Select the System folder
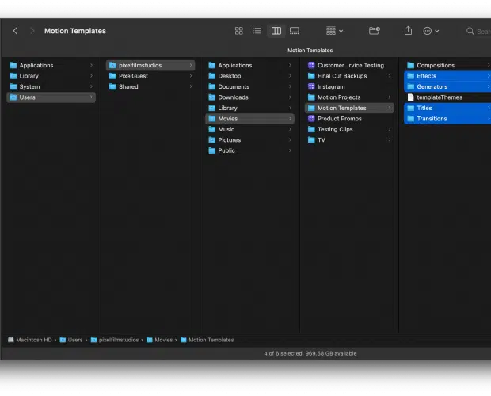The width and height of the screenshot is (491, 396). [x=51, y=86]
